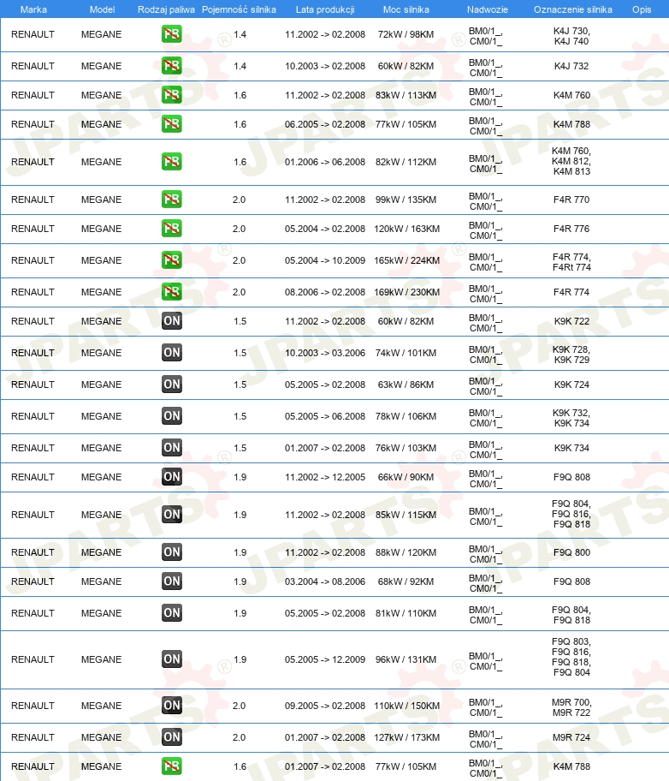Click the petrol icon in the 01.2007 K4M 788 row

pyautogui.click(x=172, y=766)
